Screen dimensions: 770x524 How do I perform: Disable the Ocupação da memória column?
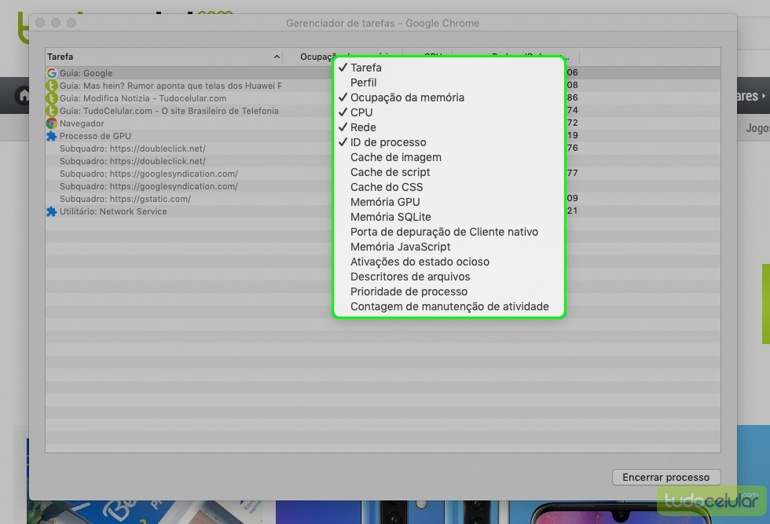coord(406,97)
